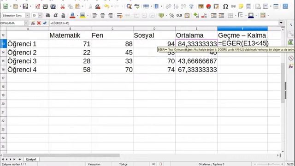Open the sidebar Functions panel
Viewport: 295px width, 166px height.
pyautogui.click(x=291, y=66)
